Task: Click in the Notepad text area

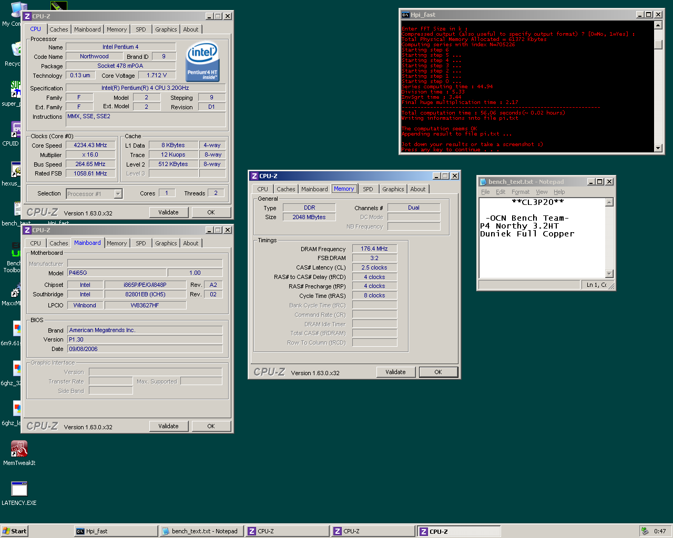Action: pyautogui.click(x=542, y=238)
